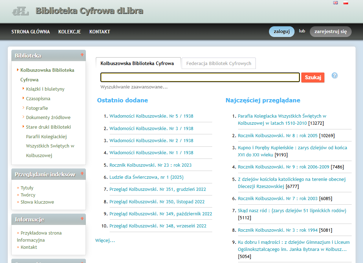Open Ludzie dla Świerczowa nr 1 (2025)
363x263 pixels.
[146, 177]
